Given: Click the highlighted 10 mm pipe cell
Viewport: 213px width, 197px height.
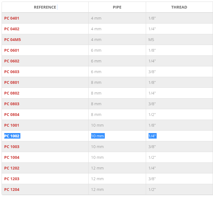Looking at the screenshot, I should [x=98, y=136].
